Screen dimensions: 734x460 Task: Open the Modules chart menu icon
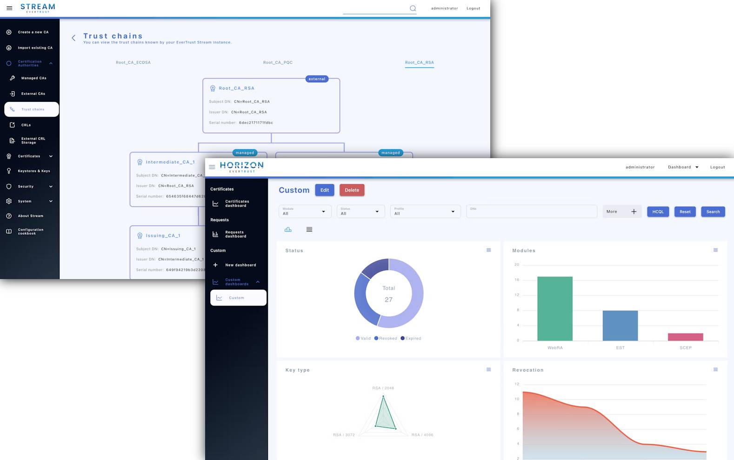click(715, 250)
